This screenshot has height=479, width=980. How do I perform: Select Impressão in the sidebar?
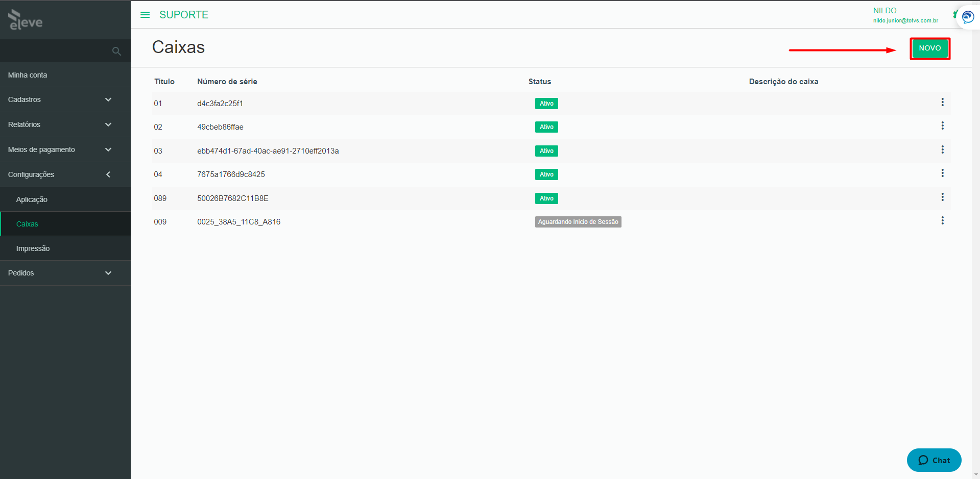[x=65, y=248]
